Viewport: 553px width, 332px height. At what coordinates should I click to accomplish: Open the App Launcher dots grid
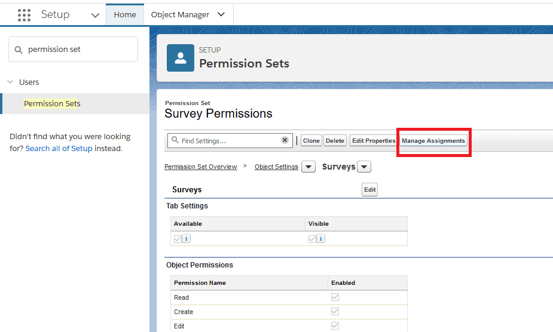point(24,15)
